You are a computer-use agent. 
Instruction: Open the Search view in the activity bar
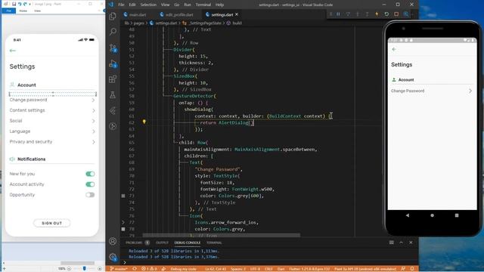113,32
